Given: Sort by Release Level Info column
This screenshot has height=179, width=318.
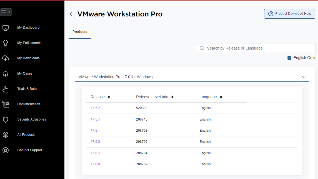Looking at the screenshot, I should (x=172, y=97).
